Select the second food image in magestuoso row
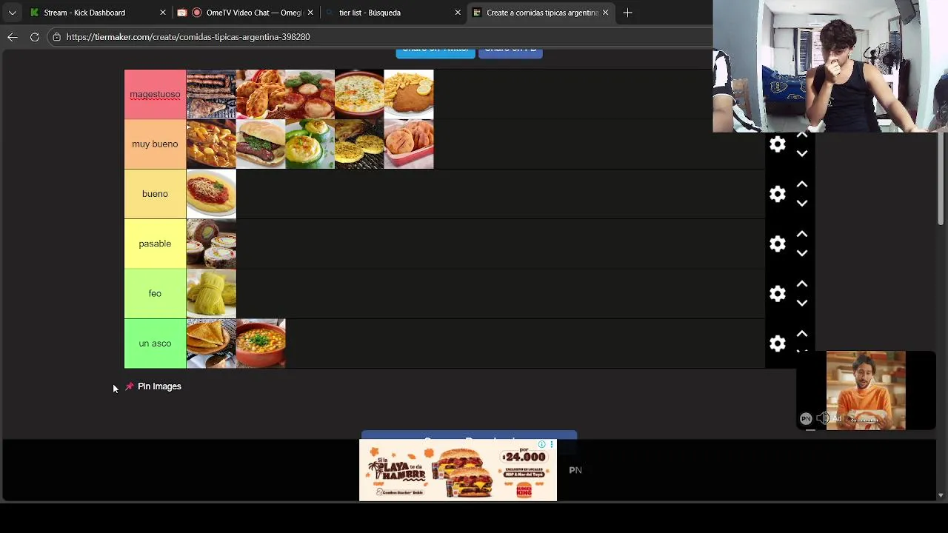Viewport: 948px width, 533px height. (x=261, y=94)
